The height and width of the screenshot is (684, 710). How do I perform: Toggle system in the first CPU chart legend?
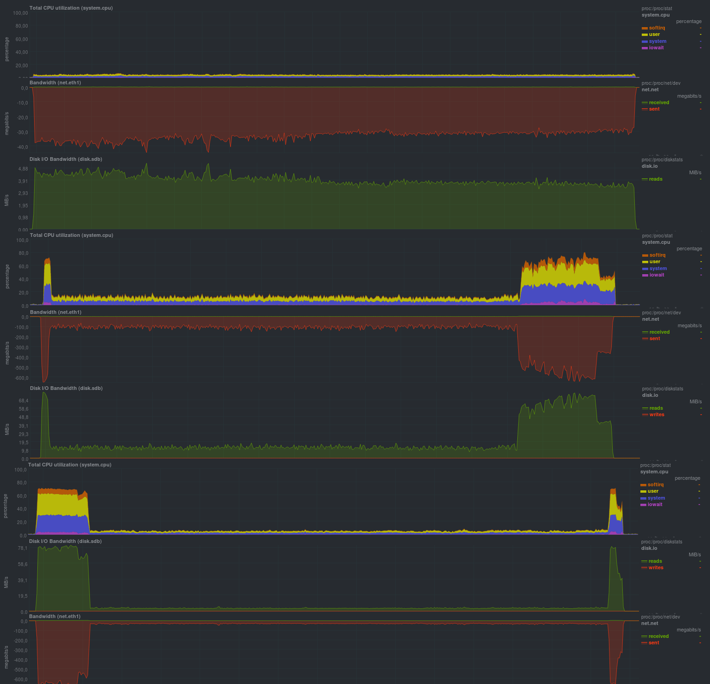tap(657, 41)
